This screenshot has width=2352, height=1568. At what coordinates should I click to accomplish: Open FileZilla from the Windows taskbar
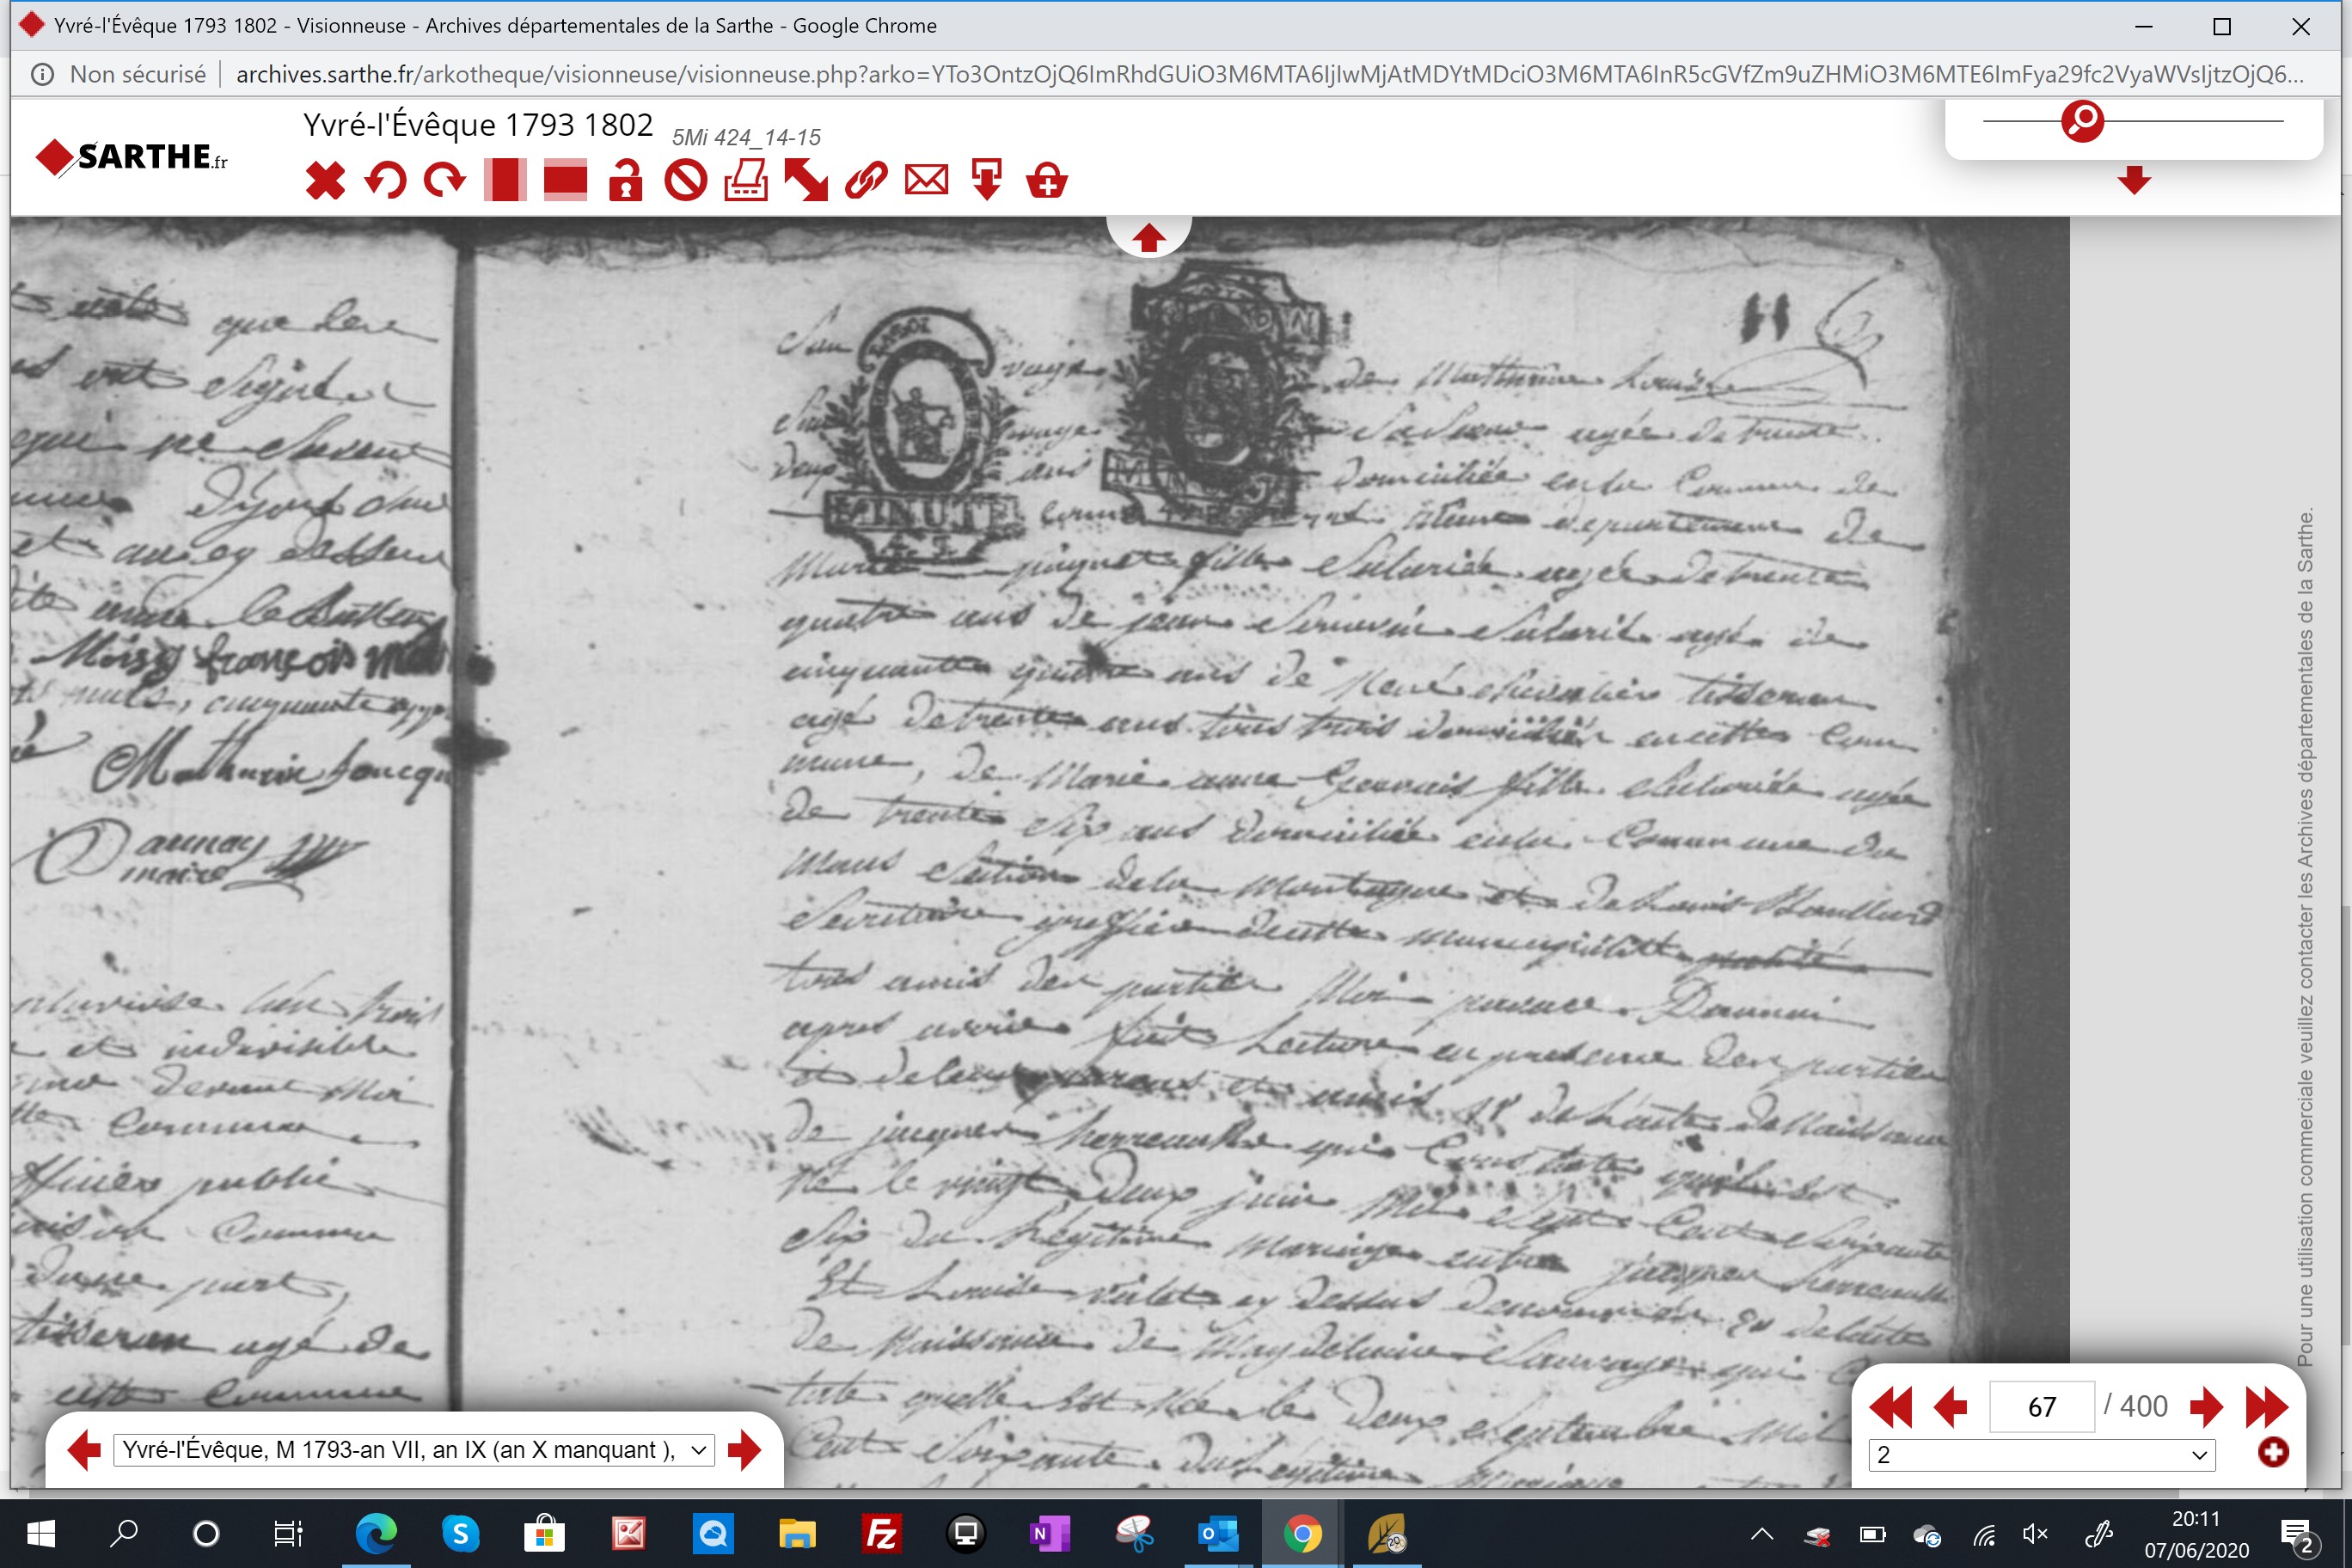(x=881, y=1534)
